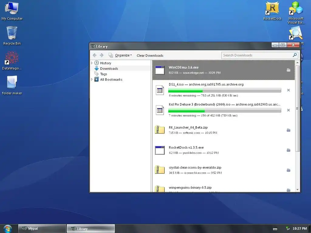Select the Microsoft Visual Basic desktop shortcut
The height and width of the screenshot is (233, 311).
pyautogui.click(x=296, y=13)
